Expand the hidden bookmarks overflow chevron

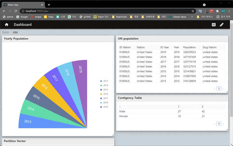[192, 17]
